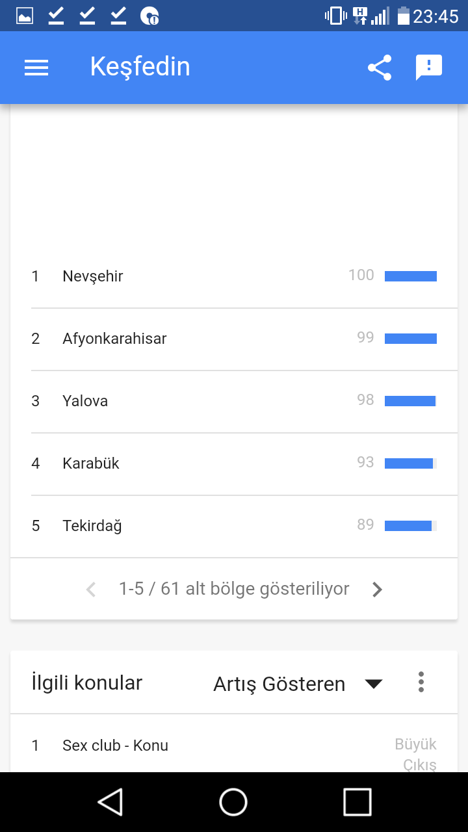Go to next page of sub-regions
This screenshot has height=832, width=468.
pyautogui.click(x=377, y=590)
